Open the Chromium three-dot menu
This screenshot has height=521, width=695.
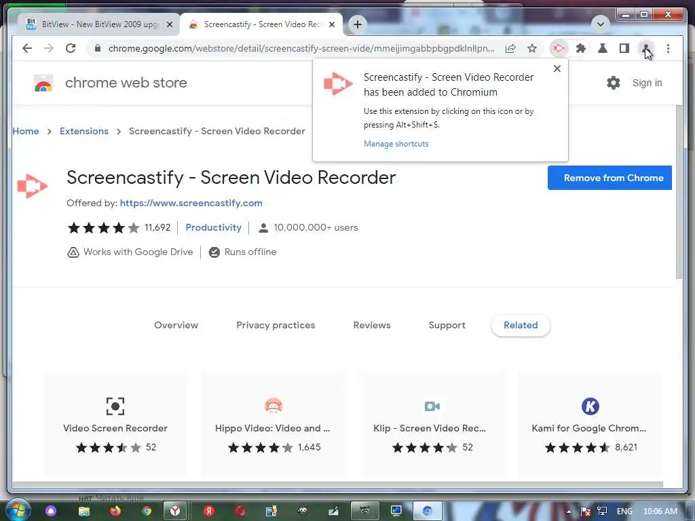click(x=668, y=48)
